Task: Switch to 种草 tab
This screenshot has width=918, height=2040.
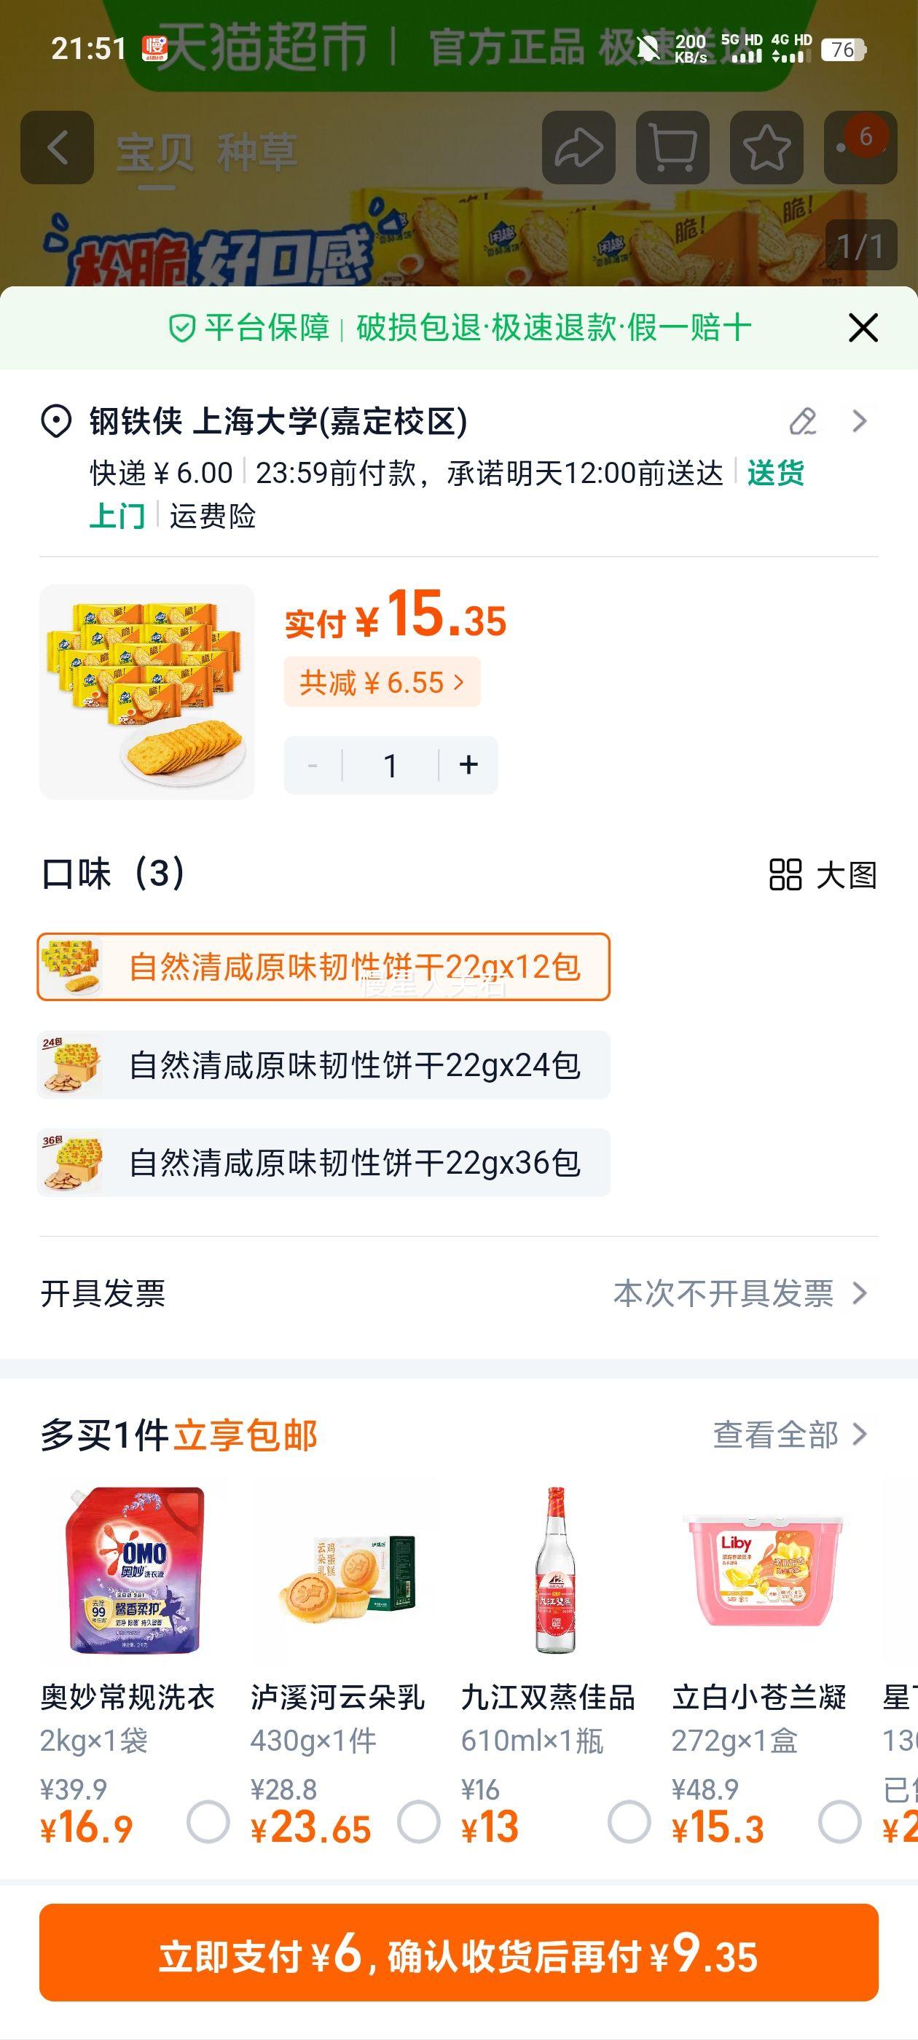Action: click(x=257, y=153)
